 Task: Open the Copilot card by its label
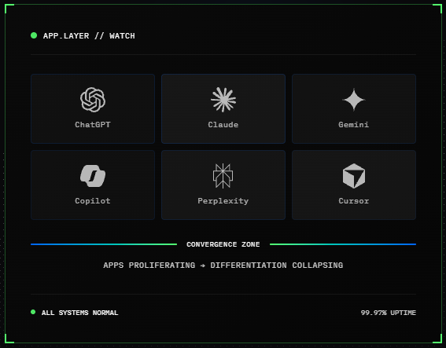(93, 201)
